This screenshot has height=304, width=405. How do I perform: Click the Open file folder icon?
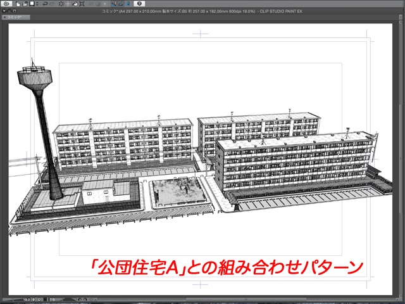pyautogui.click(x=25, y=4)
